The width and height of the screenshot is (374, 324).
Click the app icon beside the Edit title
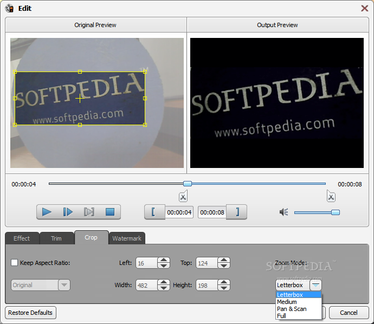click(10, 8)
